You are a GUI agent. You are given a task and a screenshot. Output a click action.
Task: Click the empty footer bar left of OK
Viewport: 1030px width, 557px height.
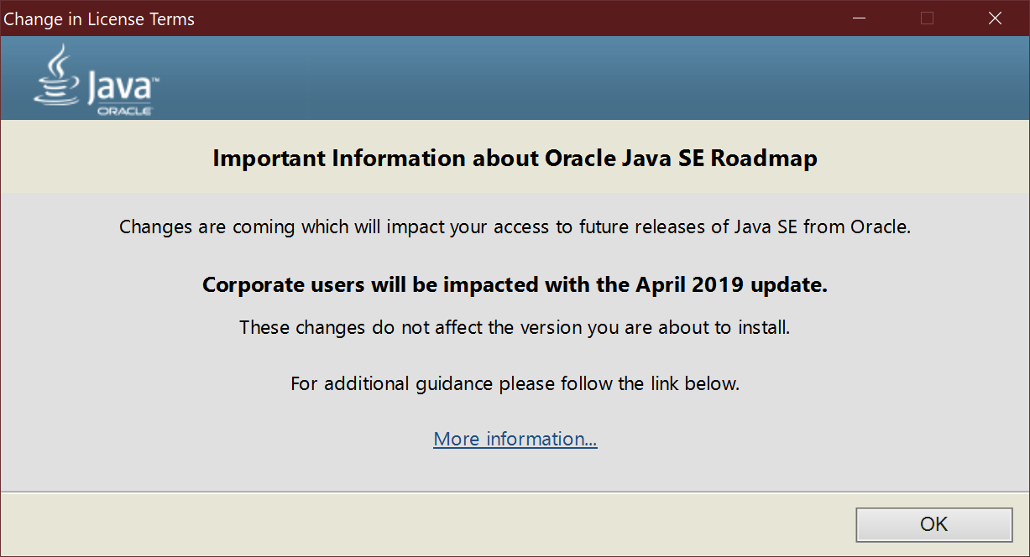tap(420, 524)
